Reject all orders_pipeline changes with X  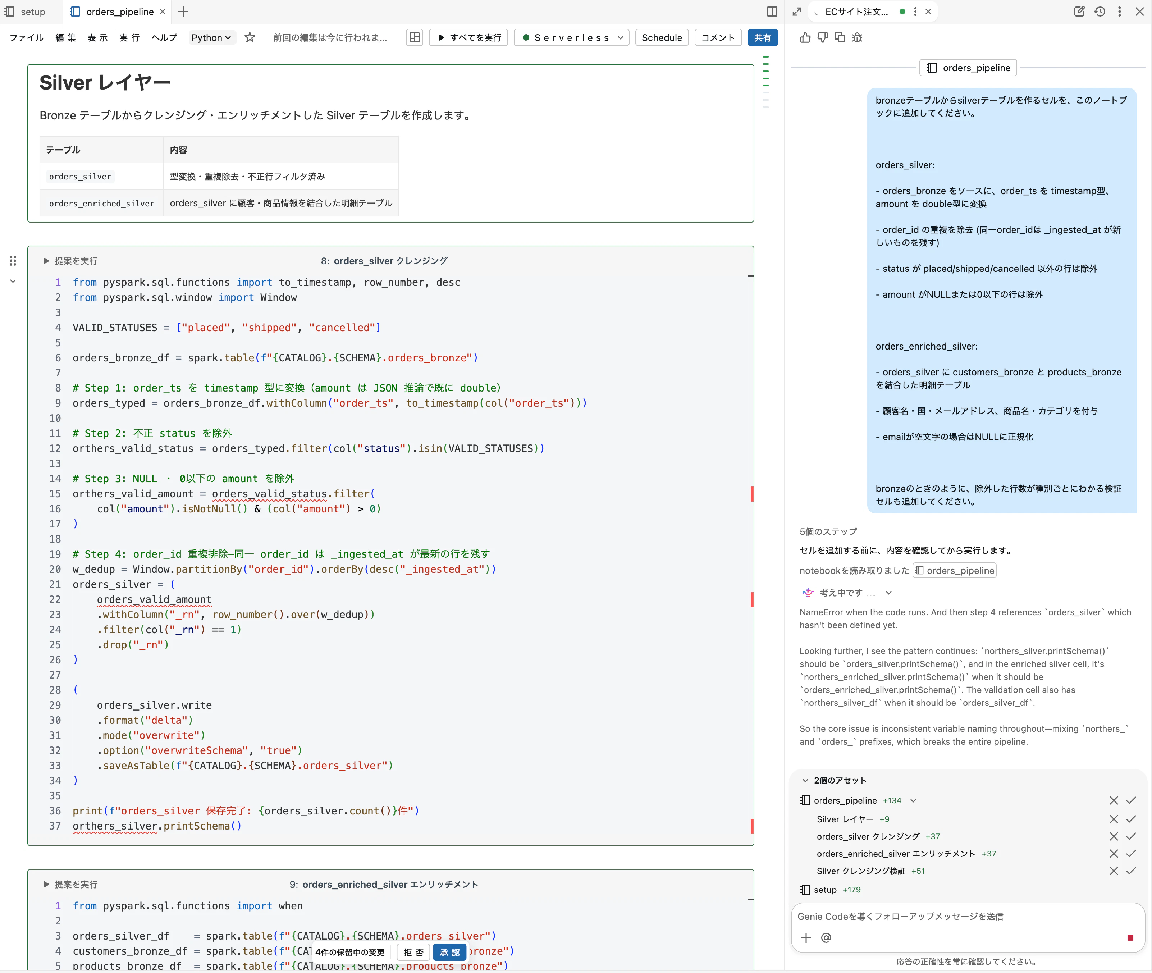pos(1114,800)
